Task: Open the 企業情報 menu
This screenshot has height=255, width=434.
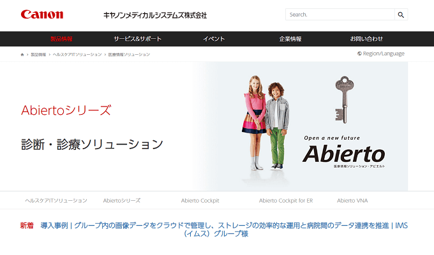Action: click(290, 39)
